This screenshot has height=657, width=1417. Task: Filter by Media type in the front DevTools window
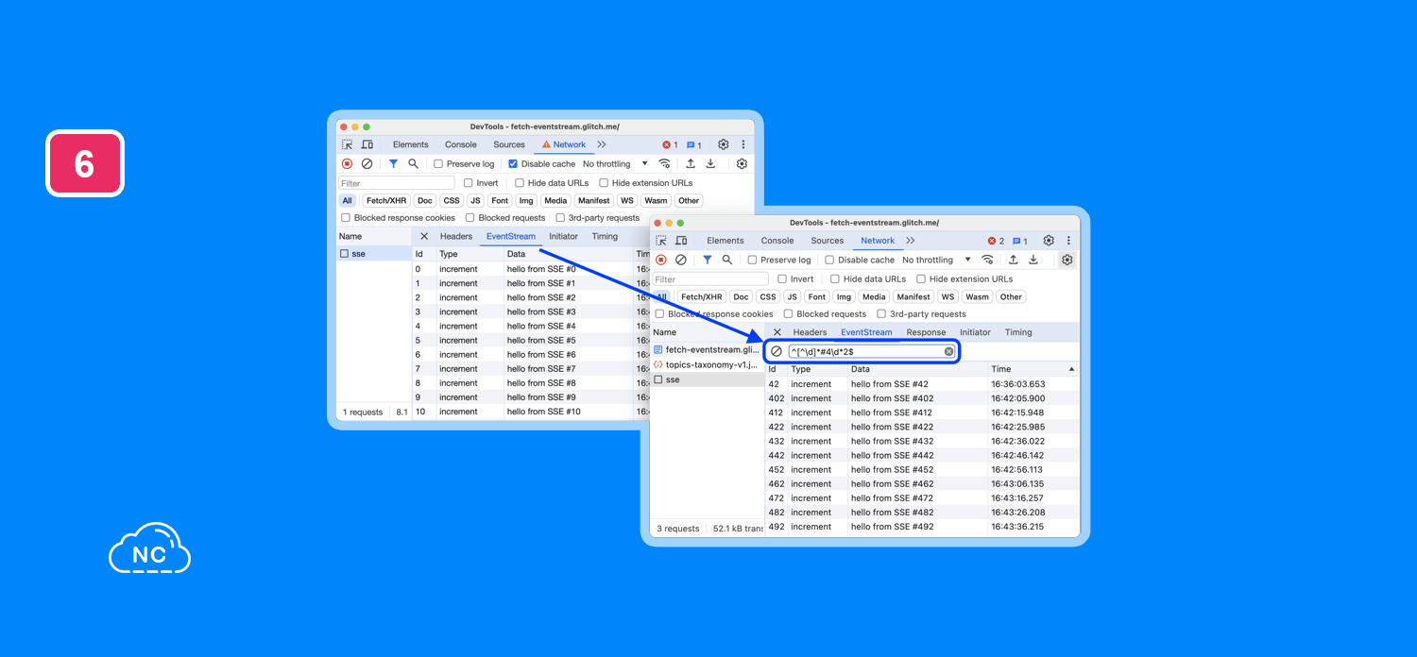(874, 296)
